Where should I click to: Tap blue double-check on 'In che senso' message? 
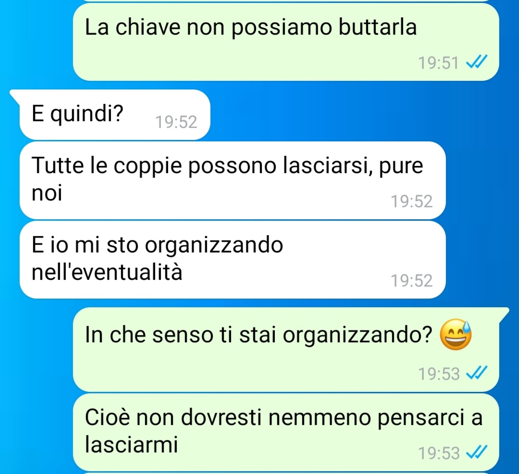point(477,373)
